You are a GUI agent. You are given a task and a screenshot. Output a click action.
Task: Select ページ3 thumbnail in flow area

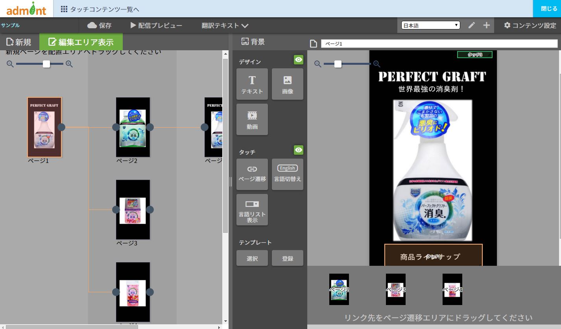(133, 210)
